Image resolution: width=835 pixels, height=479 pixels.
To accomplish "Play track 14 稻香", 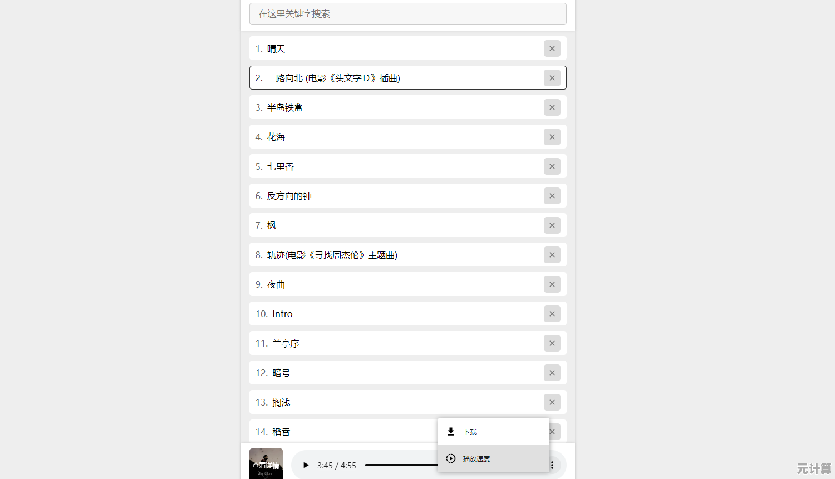I will pos(343,432).
